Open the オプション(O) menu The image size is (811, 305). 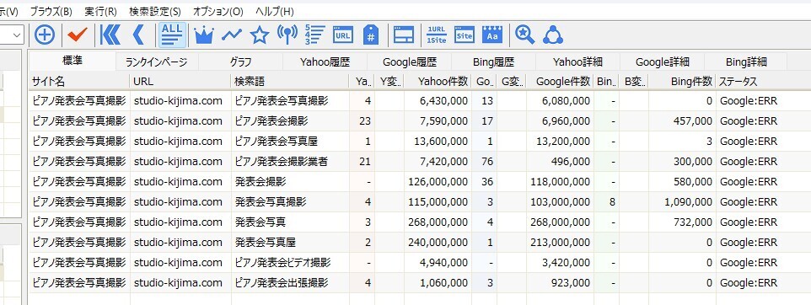(218, 11)
